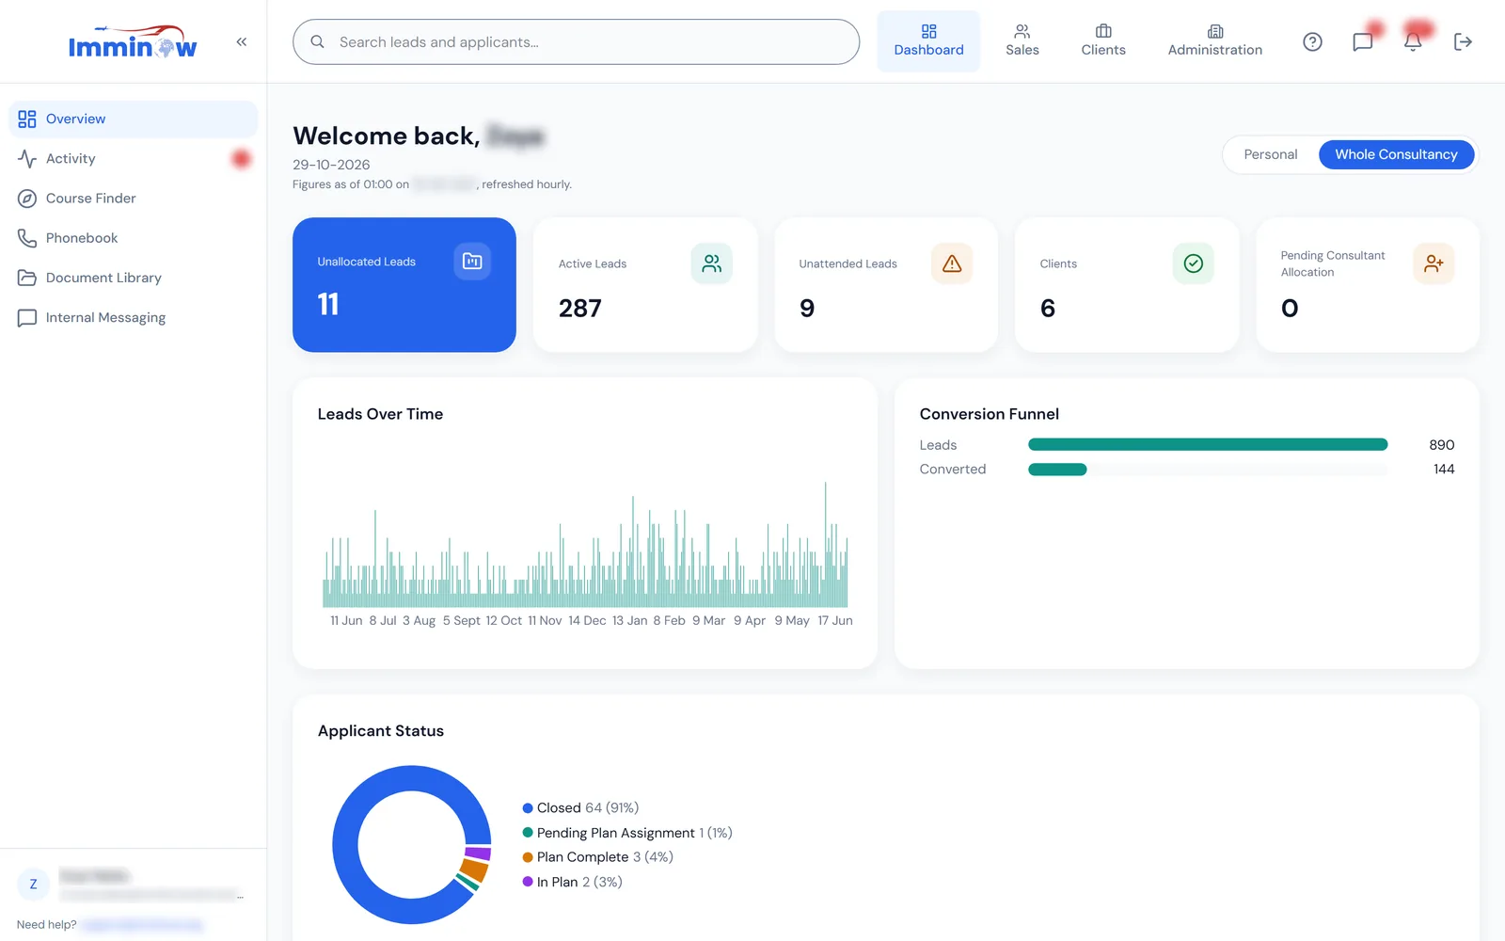Click the logout icon
This screenshot has height=941, width=1505.
(1463, 41)
